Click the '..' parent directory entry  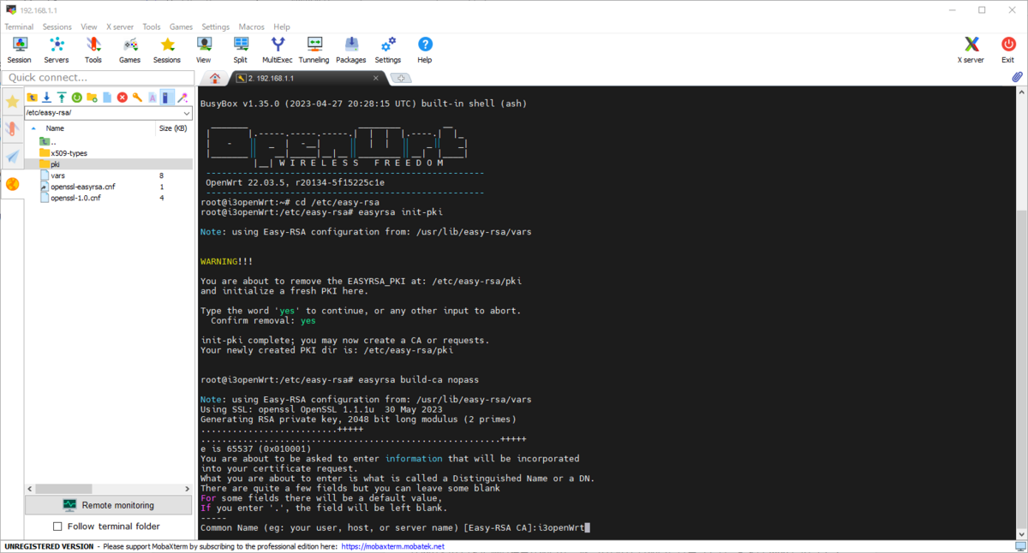(x=53, y=142)
